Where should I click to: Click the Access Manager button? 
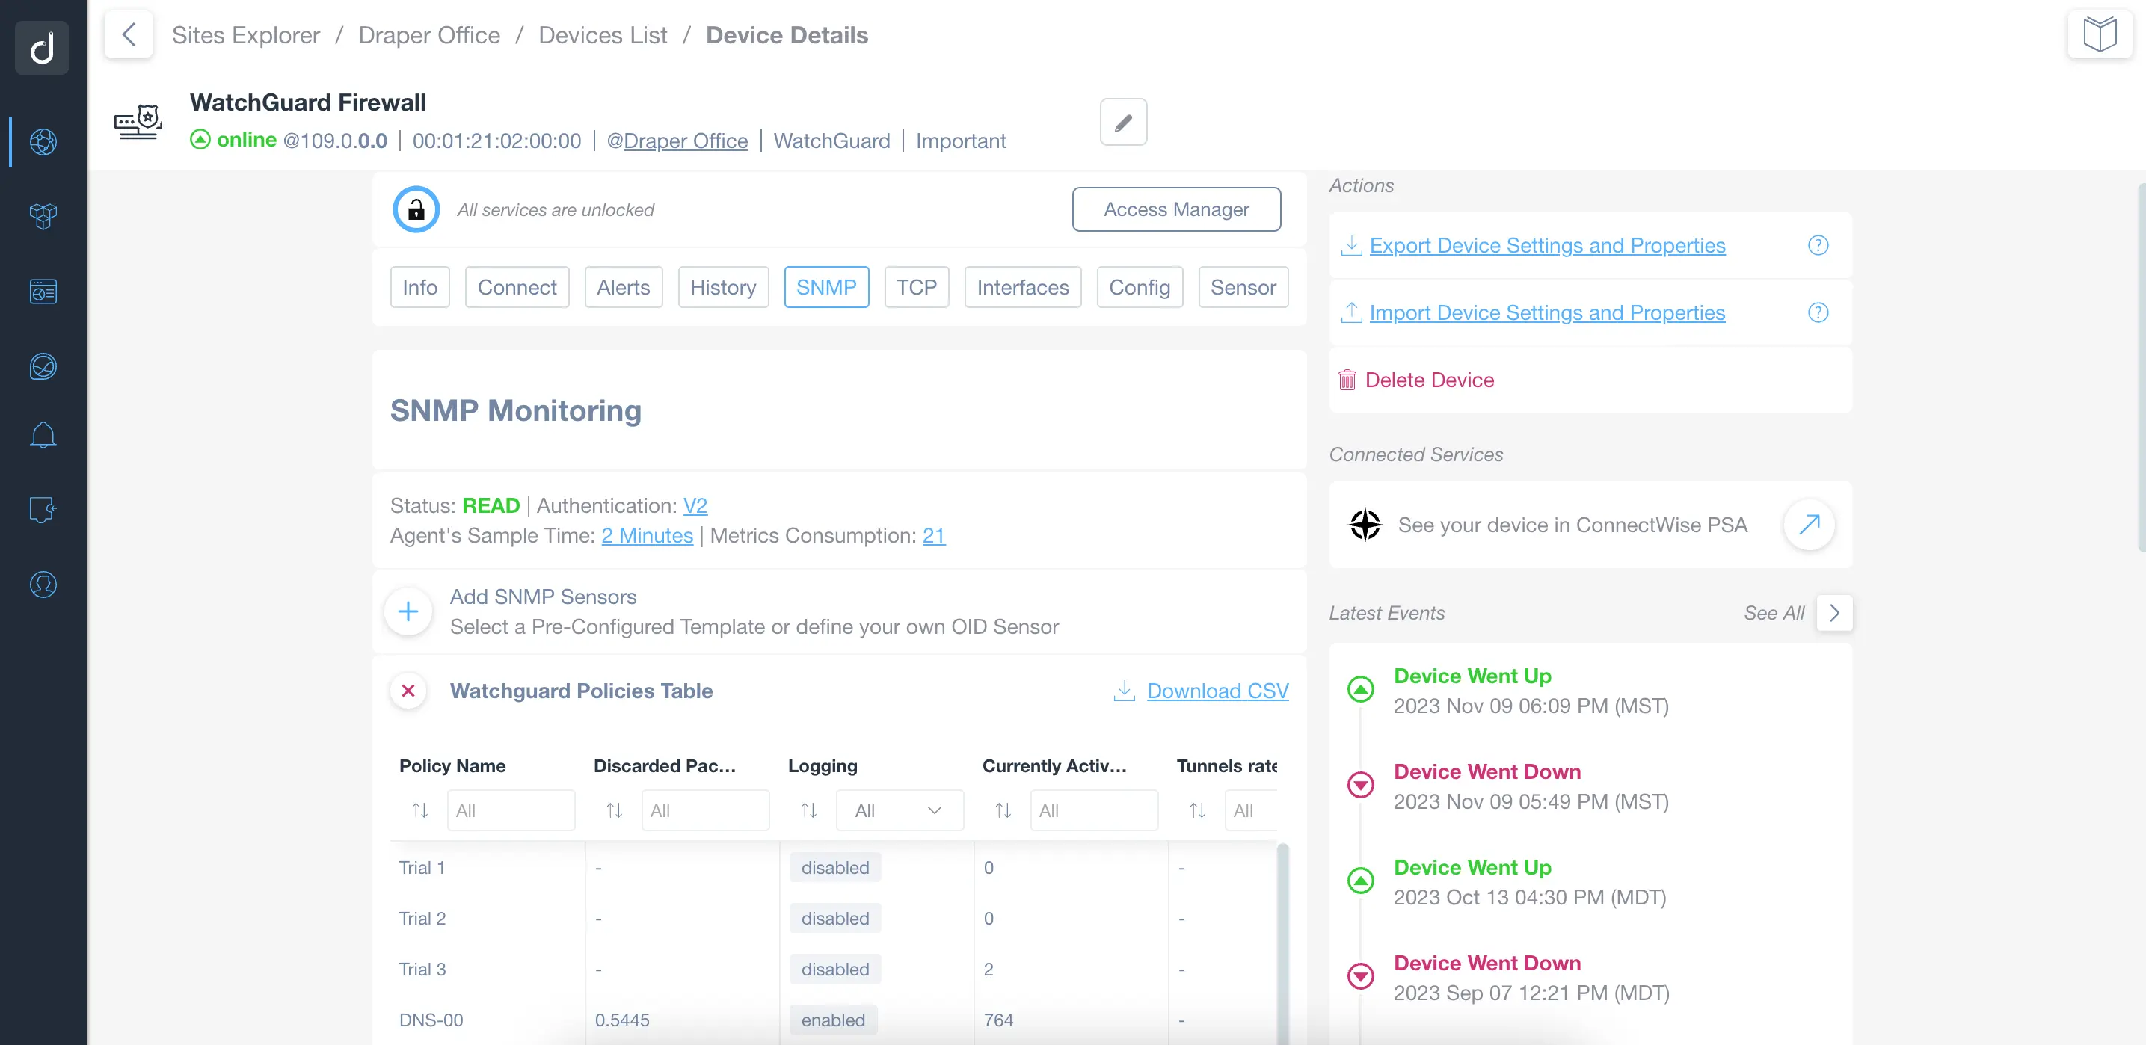[1175, 208]
